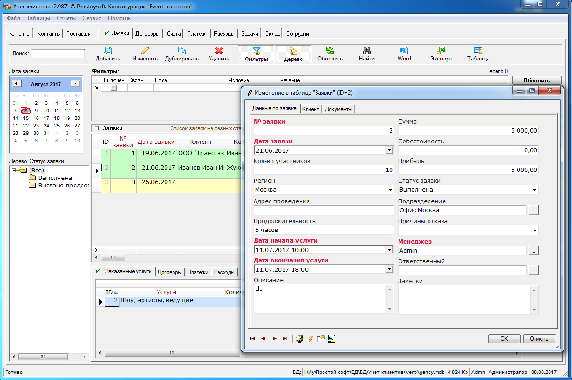Switch to the Клиент tab in dialog

[310, 109]
